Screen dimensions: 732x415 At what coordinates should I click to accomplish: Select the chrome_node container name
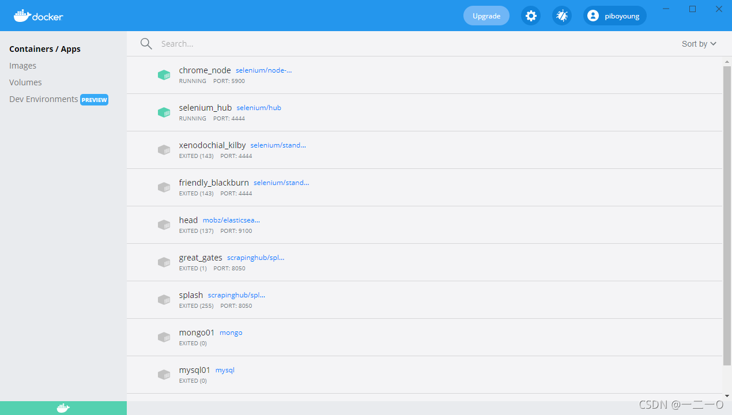click(x=205, y=70)
